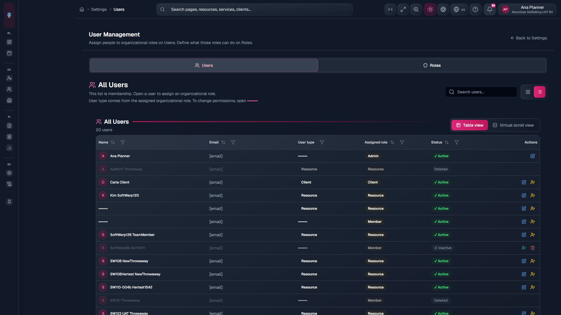Edit the Ana Planner user
Viewport: 561px width, 315px height.
coord(533,156)
